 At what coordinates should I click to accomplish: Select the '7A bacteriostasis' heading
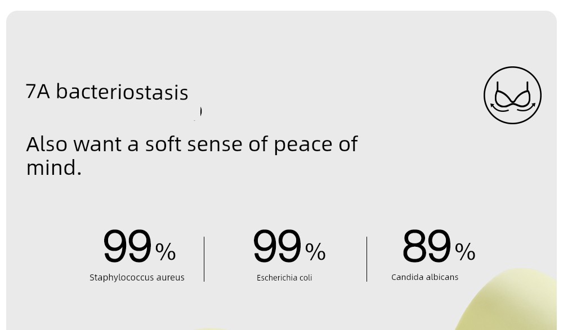click(x=107, y=92)
